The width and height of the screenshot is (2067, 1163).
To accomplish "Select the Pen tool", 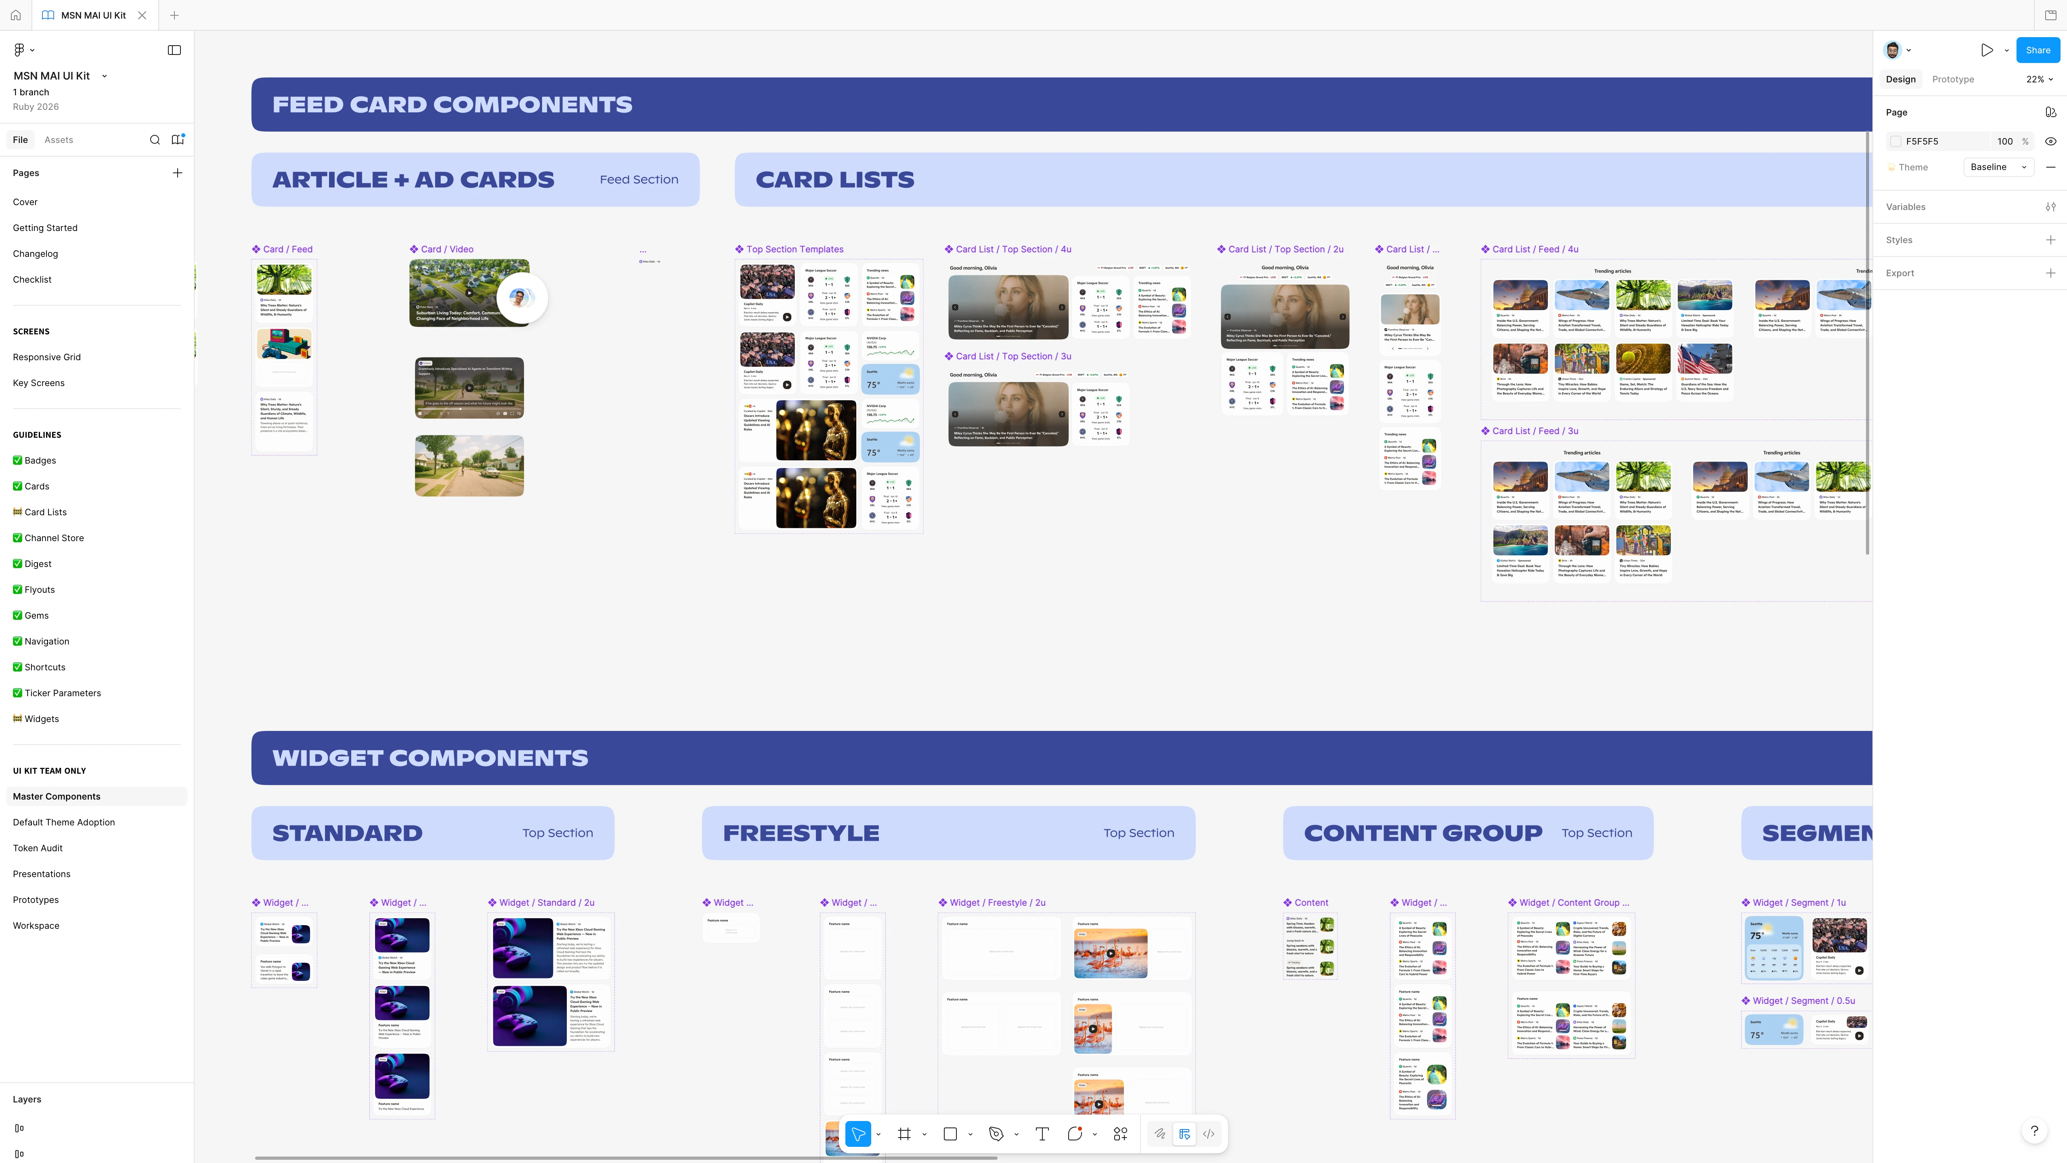I will pos(996,1134).
